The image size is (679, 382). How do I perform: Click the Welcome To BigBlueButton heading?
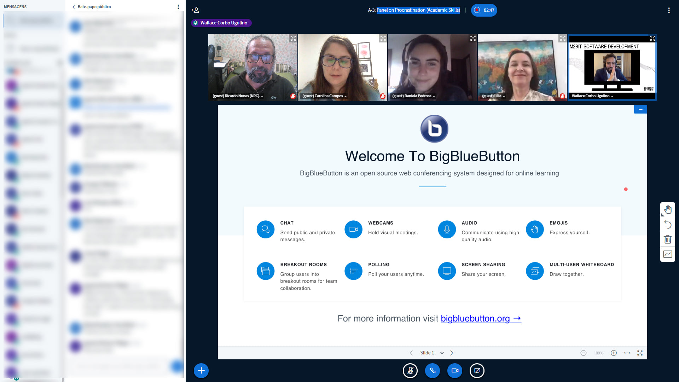pyautogui.click(x=433, y=156)
